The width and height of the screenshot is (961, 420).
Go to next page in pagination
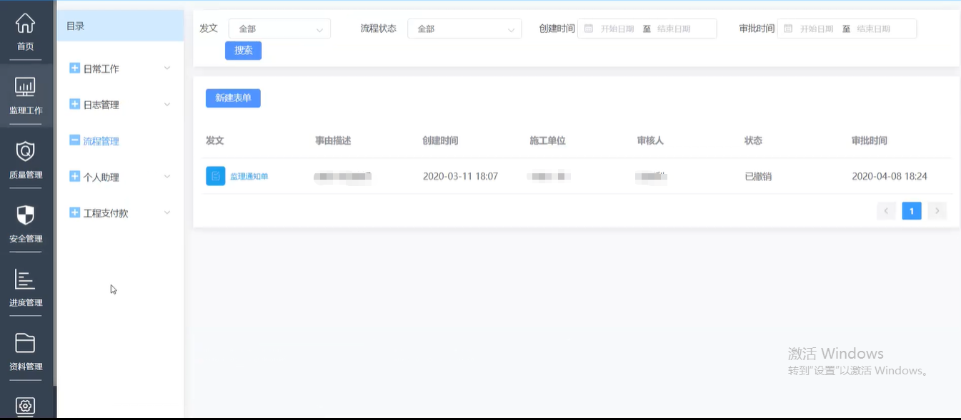[937, 211]
